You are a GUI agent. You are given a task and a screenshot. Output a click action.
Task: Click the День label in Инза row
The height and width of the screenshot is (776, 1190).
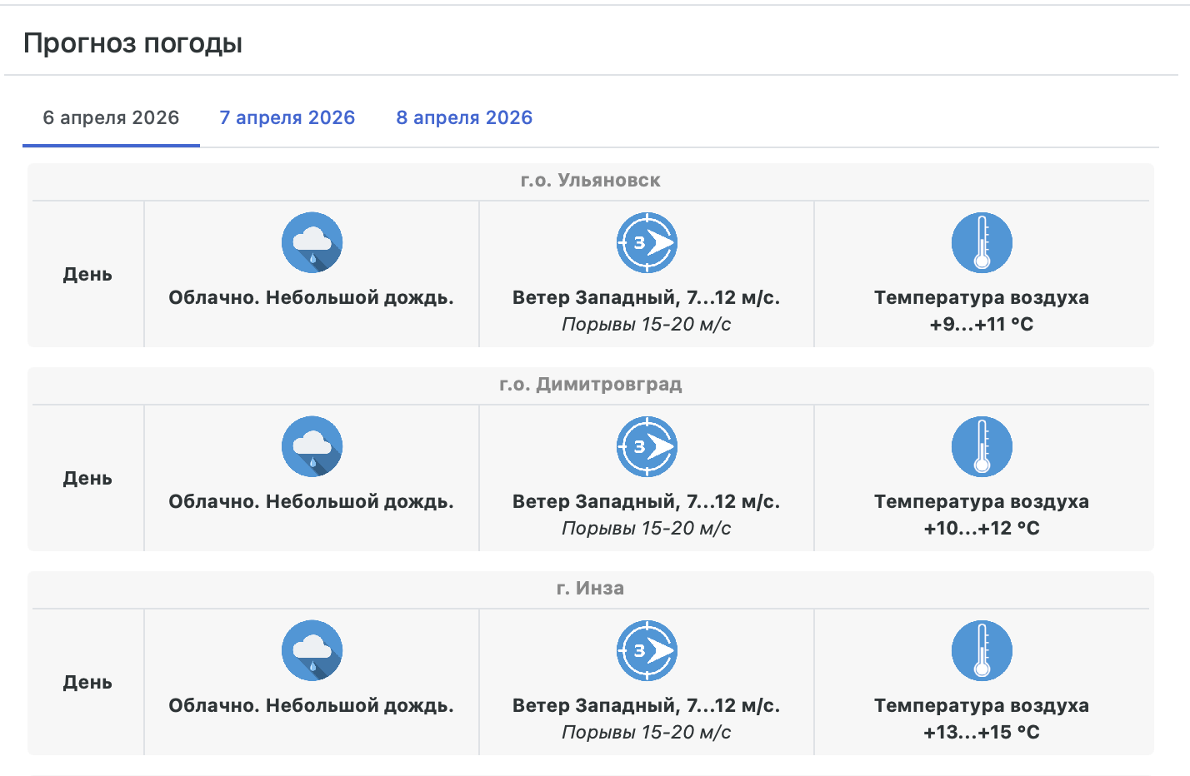click(87, 682)
